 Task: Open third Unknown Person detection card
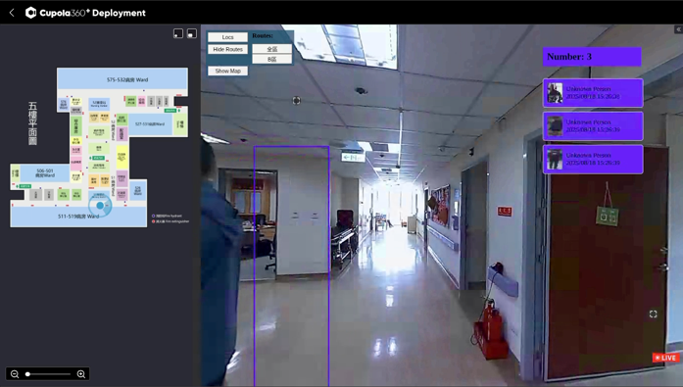coord(593,159)
